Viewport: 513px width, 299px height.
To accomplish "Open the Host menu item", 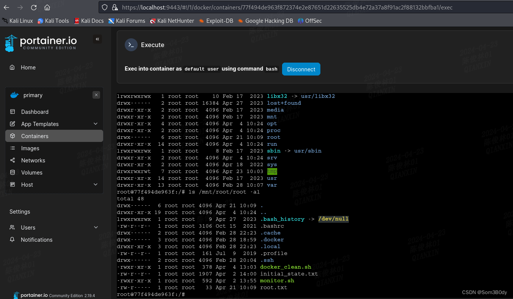I will click(x=27, y=185).
